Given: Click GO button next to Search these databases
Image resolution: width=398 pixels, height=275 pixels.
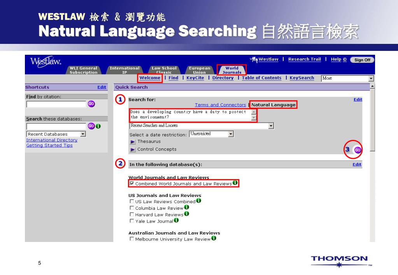Looking at the screenshot, I should 91,126.
